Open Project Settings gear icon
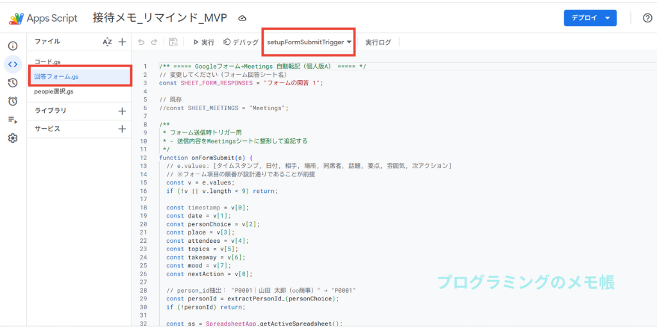Image resolution: width=657 pixels, height=328 pixels. point(12,138)
